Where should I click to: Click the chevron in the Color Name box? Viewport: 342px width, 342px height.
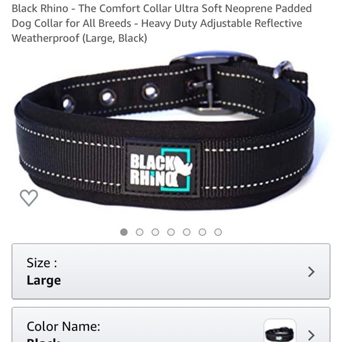311,335
